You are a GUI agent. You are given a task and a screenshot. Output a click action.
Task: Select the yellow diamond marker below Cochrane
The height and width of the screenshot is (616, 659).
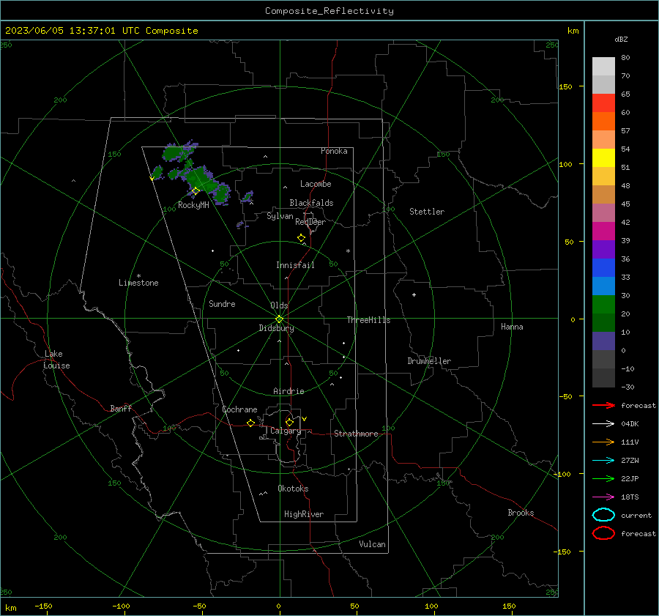click(x=250, y=423)
